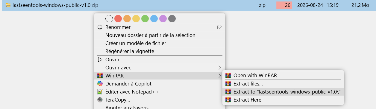Click the rename icon beside Renommer
This screenshot has width=376, height=109.
(100, 27)
